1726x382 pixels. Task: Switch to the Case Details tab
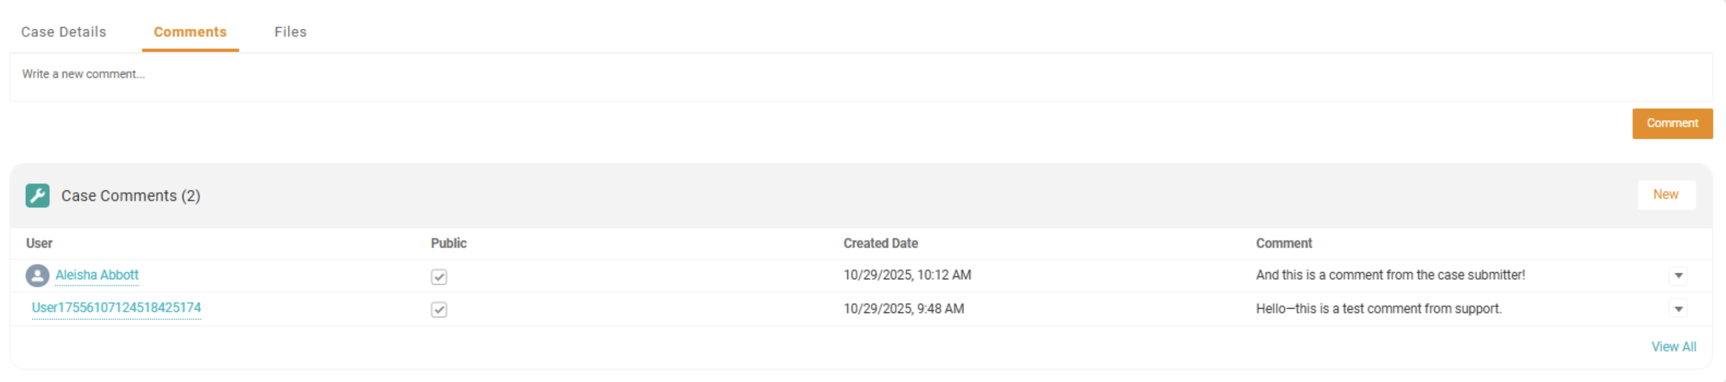(x=64, y=31)
